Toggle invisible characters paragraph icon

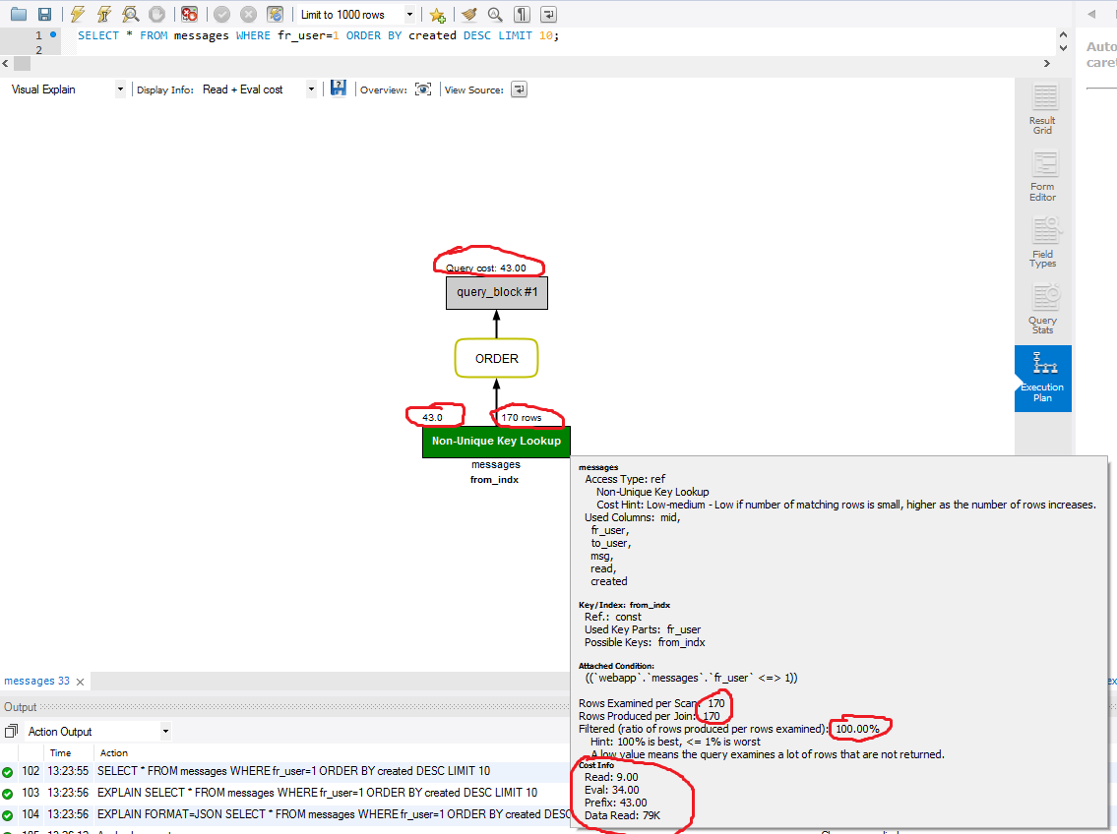[x=523, y=14]
